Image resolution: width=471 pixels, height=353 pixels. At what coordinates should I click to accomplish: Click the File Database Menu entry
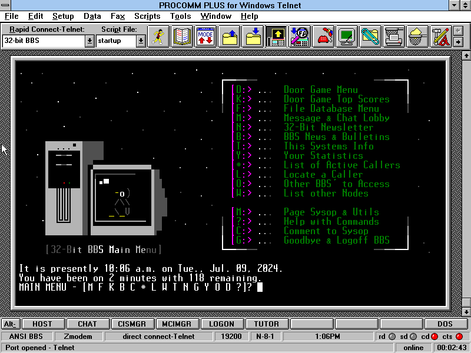[x=331, y=108]
